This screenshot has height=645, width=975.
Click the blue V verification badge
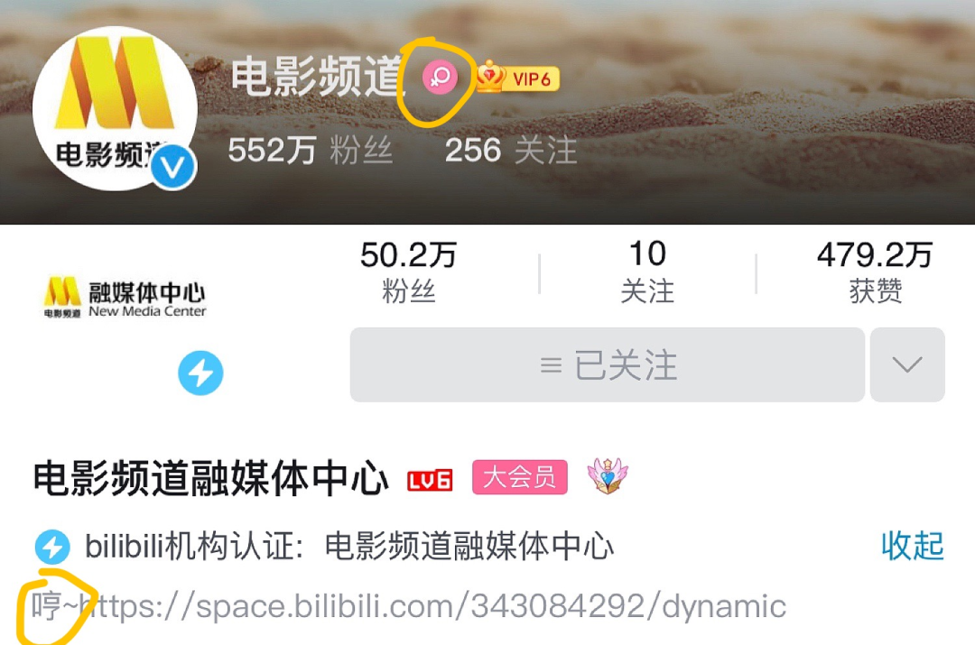(173, 167)
